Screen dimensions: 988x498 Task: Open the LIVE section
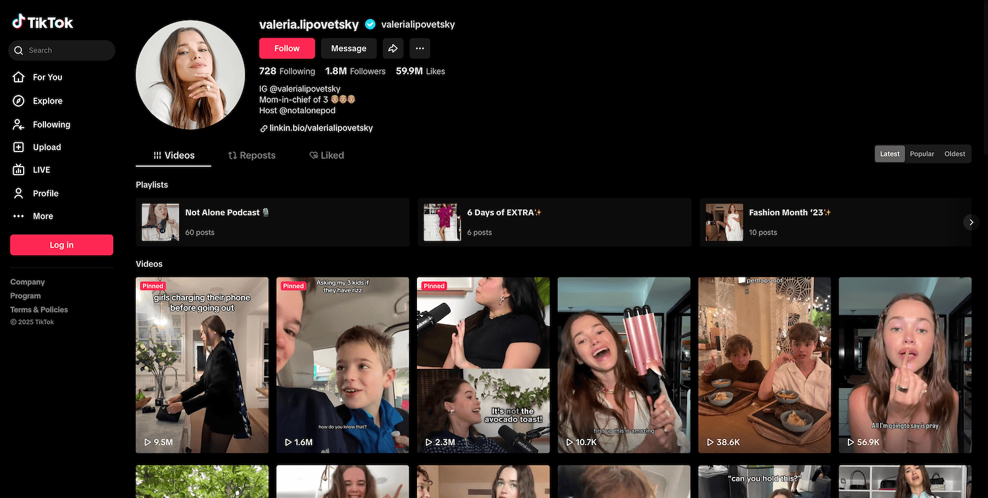point(41,170)
